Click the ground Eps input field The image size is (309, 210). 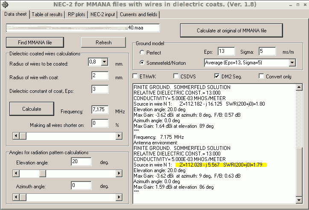click(x=227, y=51)
